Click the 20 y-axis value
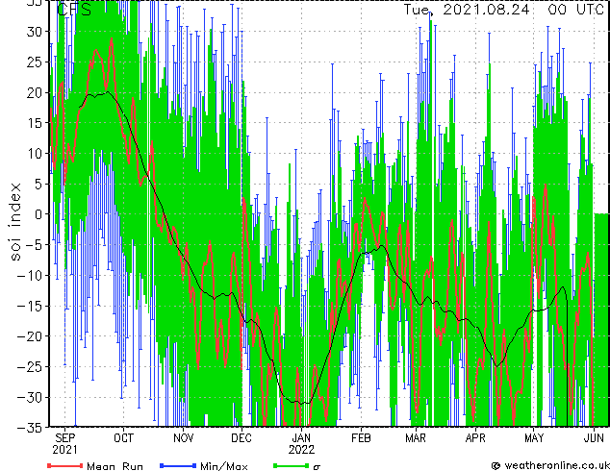Screen dimensions: 610x471 (x=35, y=92)
